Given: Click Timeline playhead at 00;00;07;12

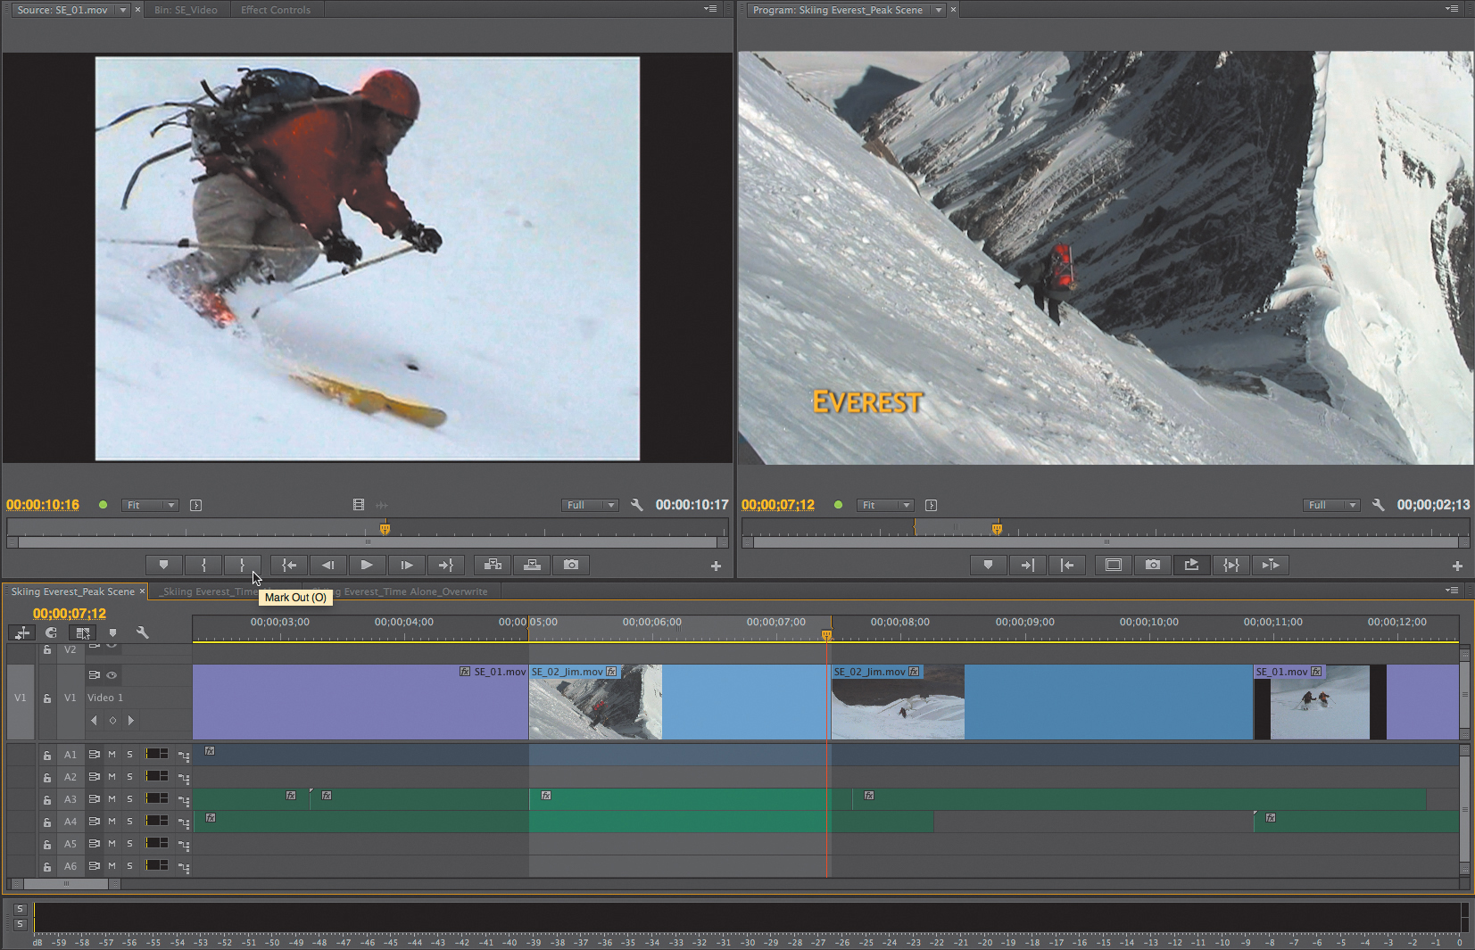Looking at the screenshot, I should [x=826, y=635].
